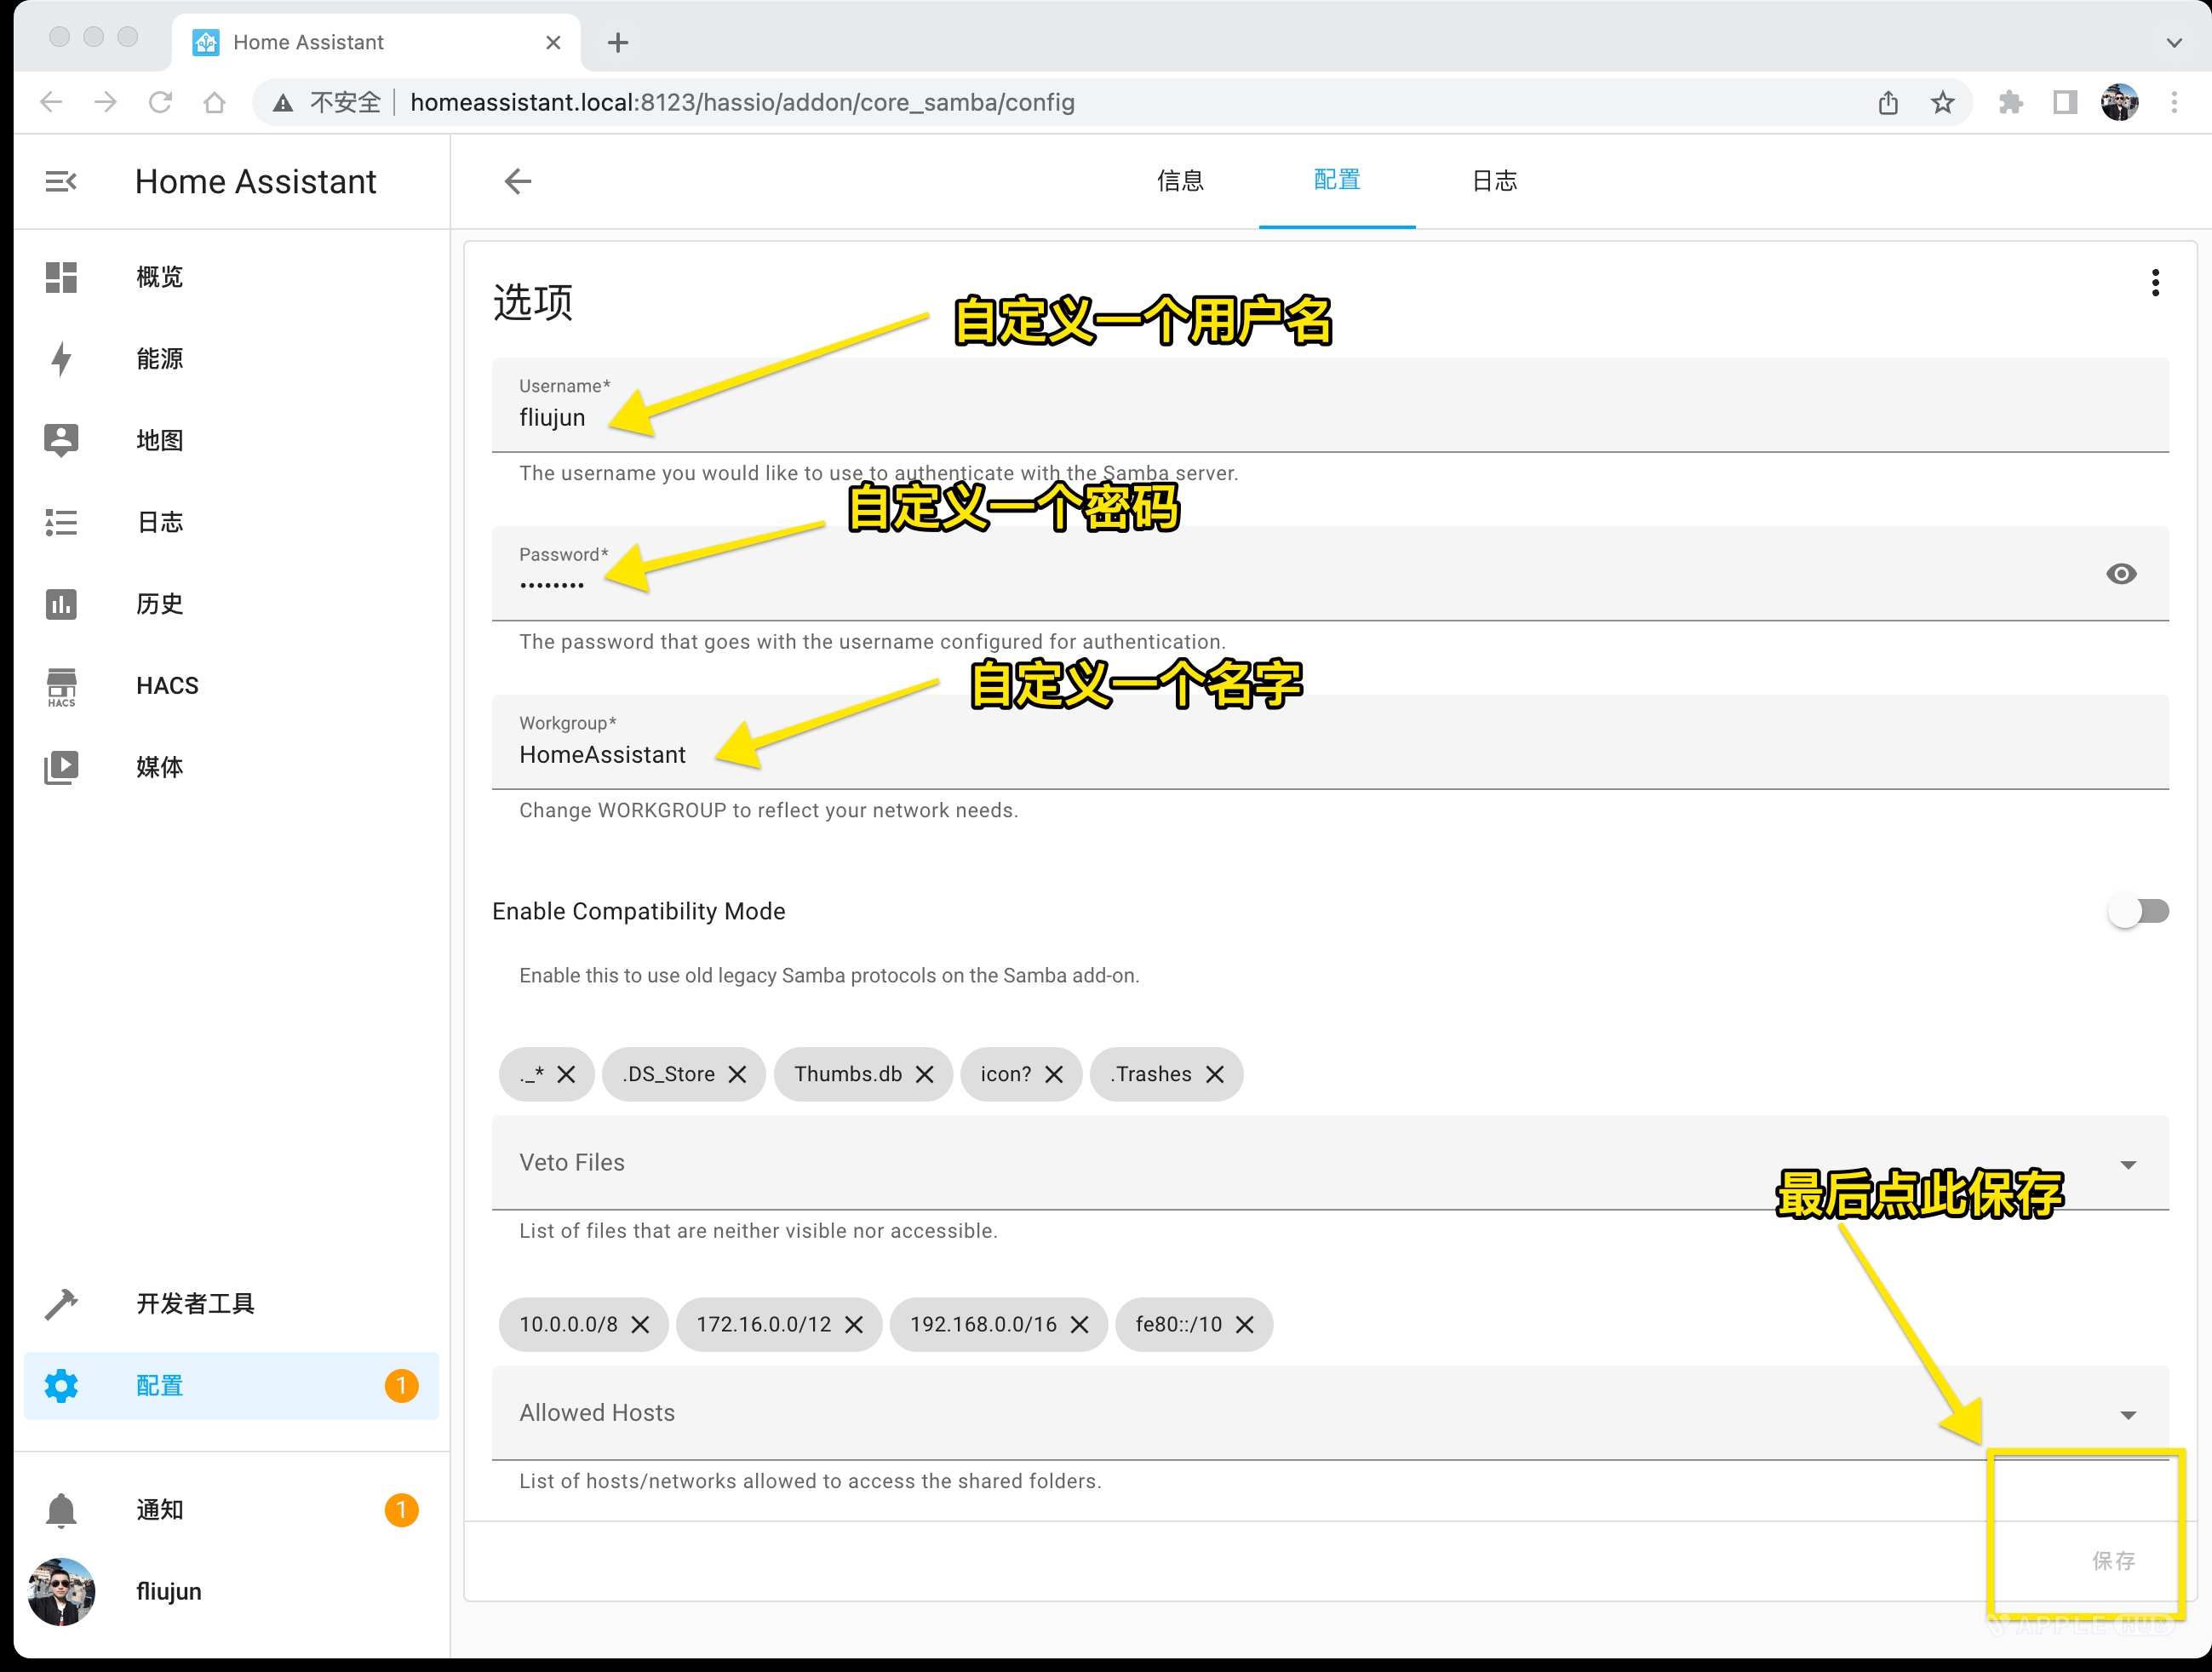
Task: Switch to the 信息 tab
Action: [x=1180, y=181]
